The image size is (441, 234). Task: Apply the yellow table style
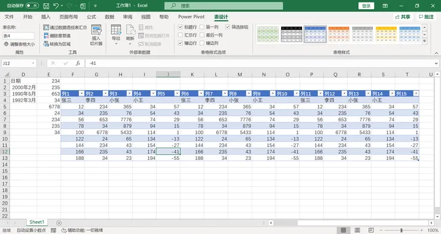386,34
